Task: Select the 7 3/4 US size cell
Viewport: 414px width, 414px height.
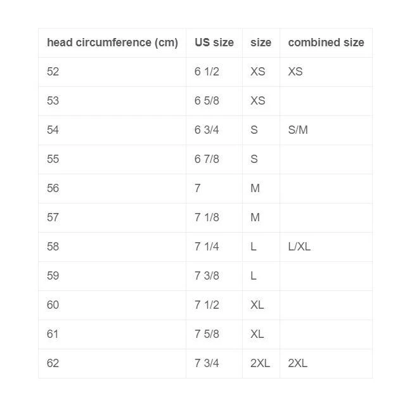Action: pyautogui.click(x=207, y=363)
